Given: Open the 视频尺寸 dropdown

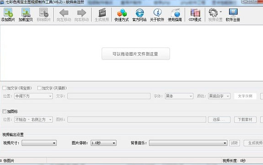Looking at the screenshot, I should coord(39,143).
